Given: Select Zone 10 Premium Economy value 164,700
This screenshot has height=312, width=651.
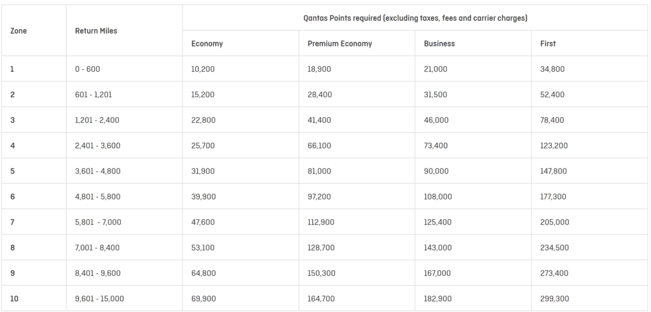Looking at the screenshot, I should [321, 299].
